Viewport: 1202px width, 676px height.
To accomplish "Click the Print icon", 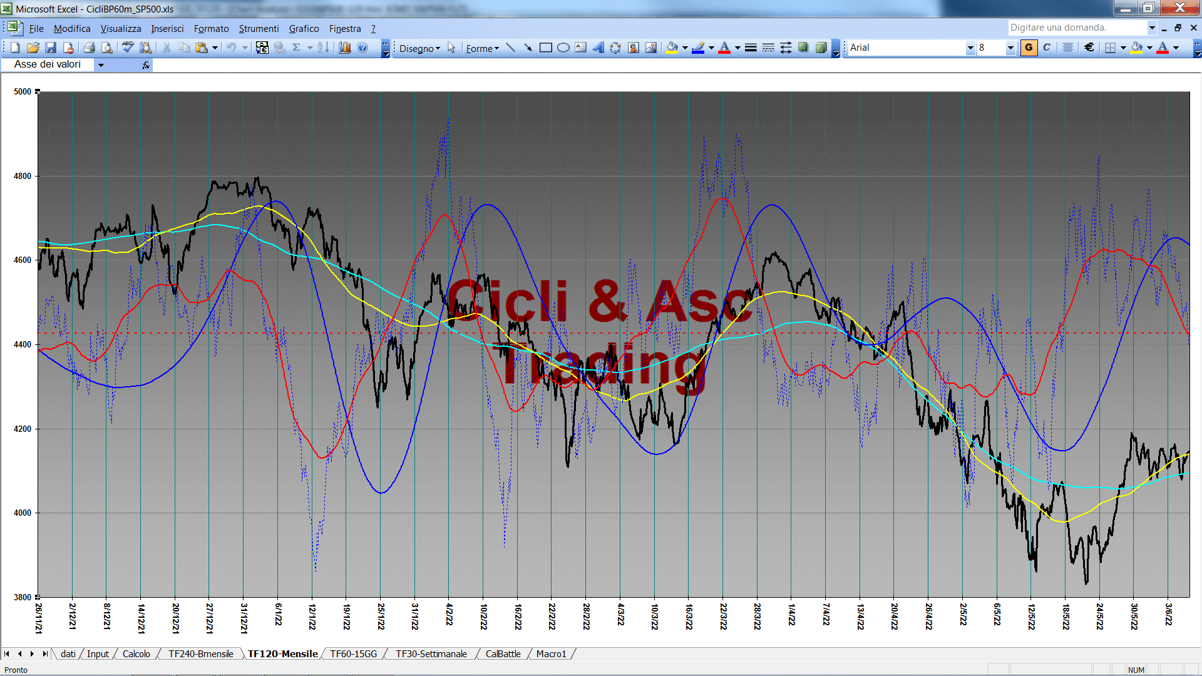I will point(89,48).
